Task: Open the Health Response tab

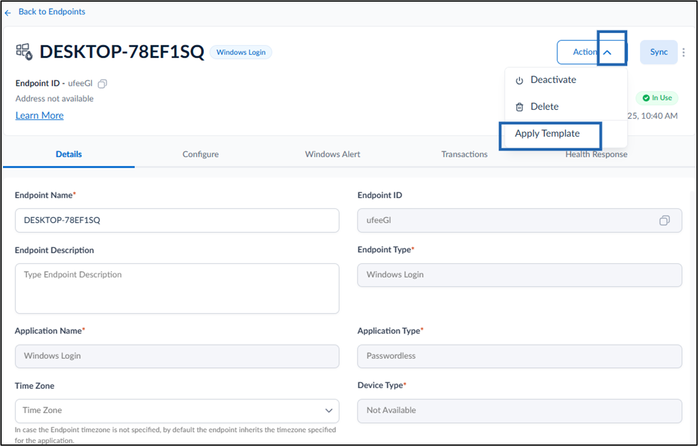Action: click(x=596, y=154)
